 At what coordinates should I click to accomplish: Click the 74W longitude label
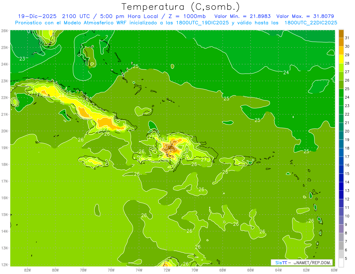[x=139, y=270]
